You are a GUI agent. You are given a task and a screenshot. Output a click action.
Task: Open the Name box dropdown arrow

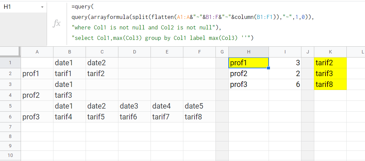(42, 7)
